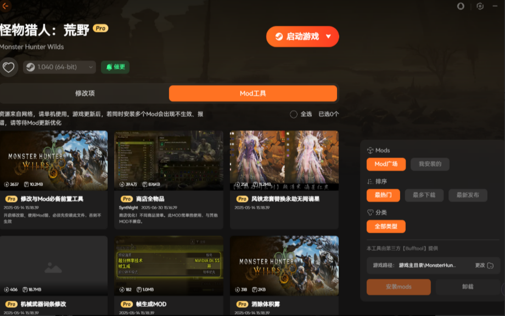
Task: Select the 全部类型 category filter
Action: pyautogui.click(x=386, y=226)
